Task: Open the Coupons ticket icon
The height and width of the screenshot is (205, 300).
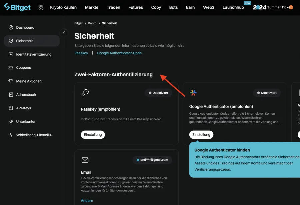Action: (x=10, y=67)
